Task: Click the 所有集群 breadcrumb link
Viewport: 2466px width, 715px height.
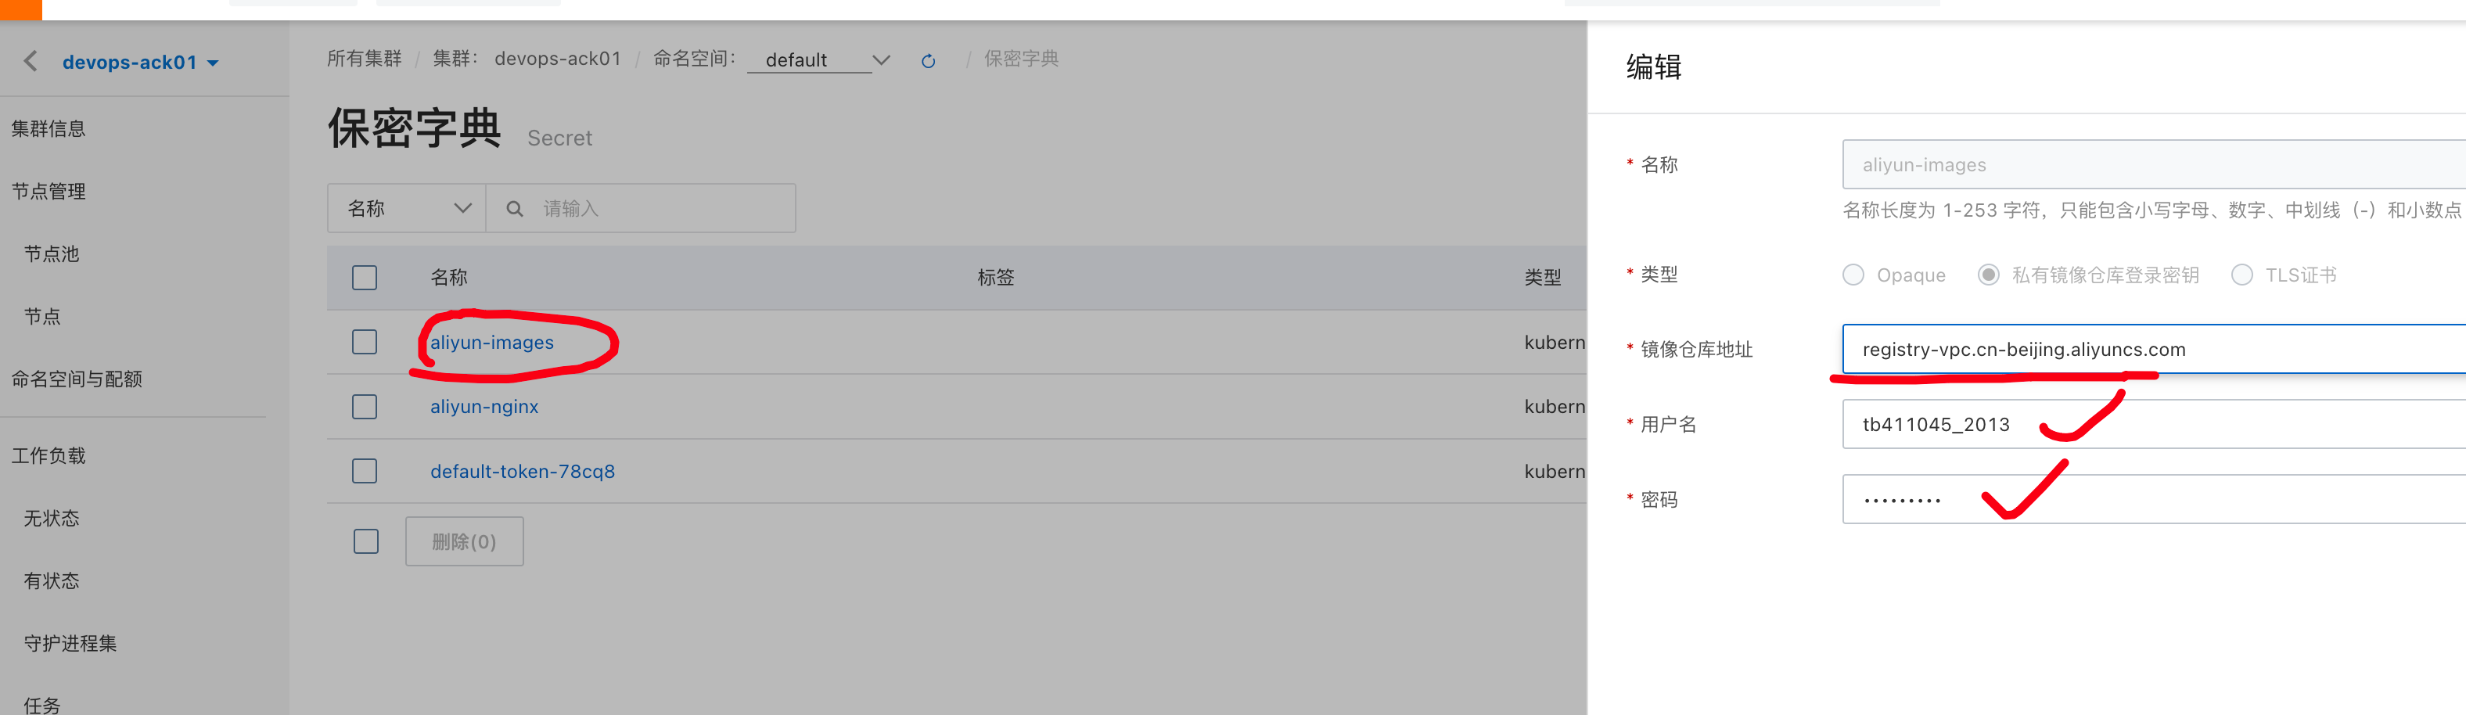Action: pos(365,59)
